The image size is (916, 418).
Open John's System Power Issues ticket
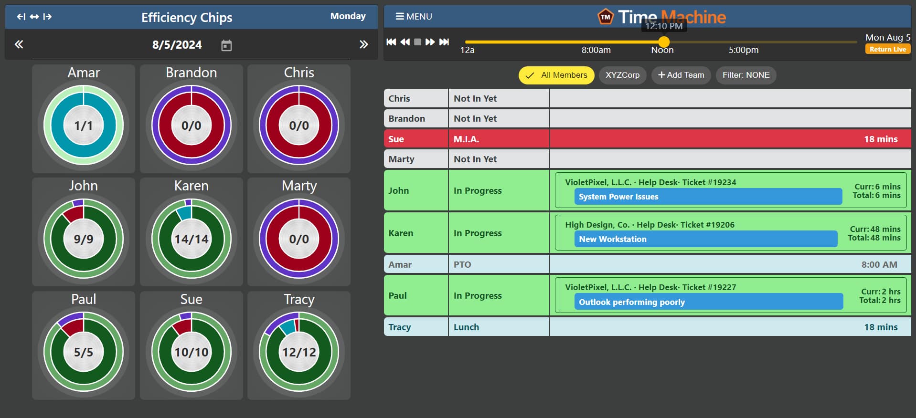[x=708, y=197]
